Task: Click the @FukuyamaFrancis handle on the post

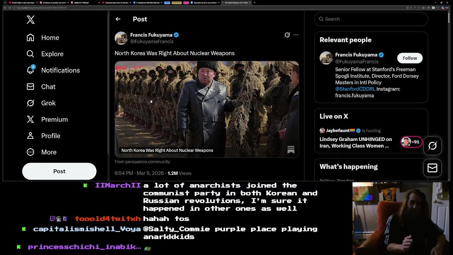Action: pos(152,41)
